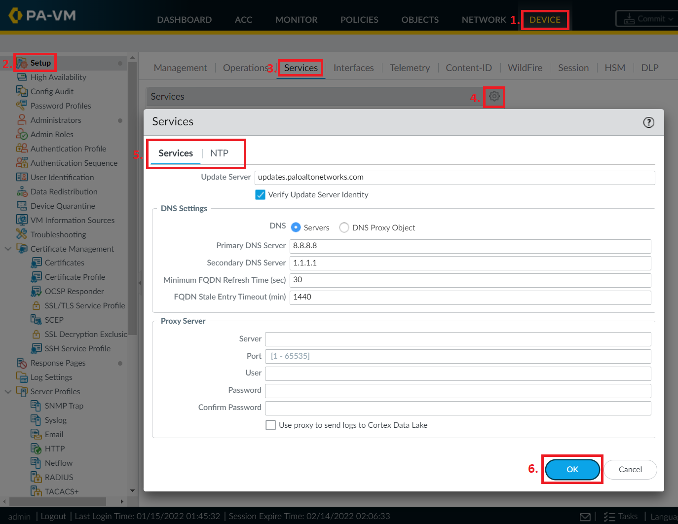Open the Netflow server profile
Viewport: 678px width, 524px height.
(59, 463)
